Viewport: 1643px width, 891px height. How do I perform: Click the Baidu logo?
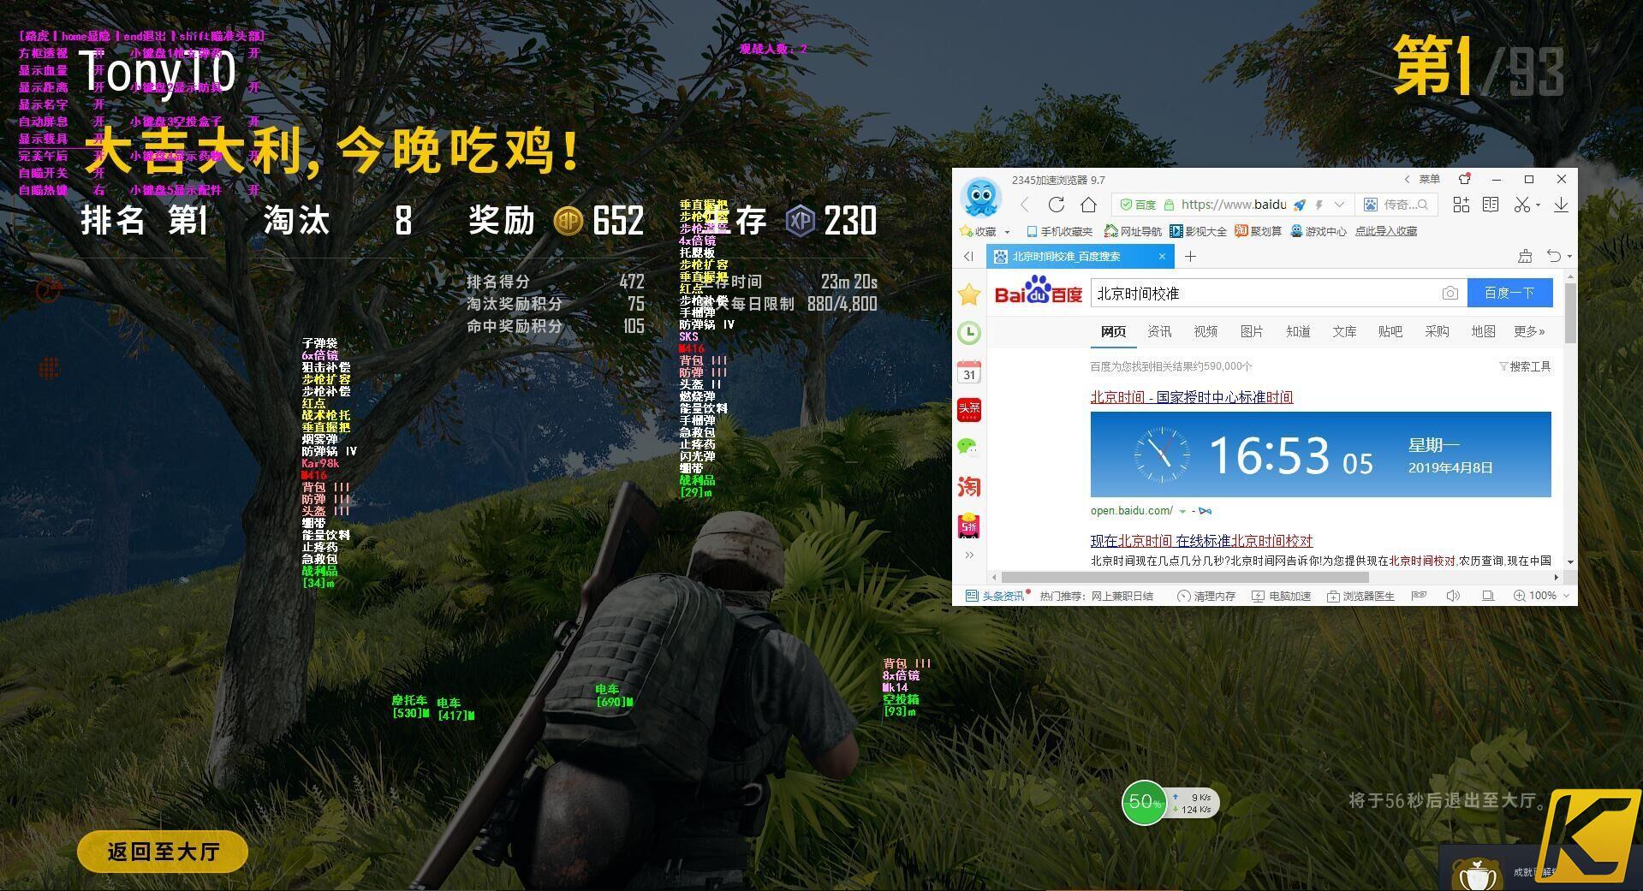click(1039, 291)
